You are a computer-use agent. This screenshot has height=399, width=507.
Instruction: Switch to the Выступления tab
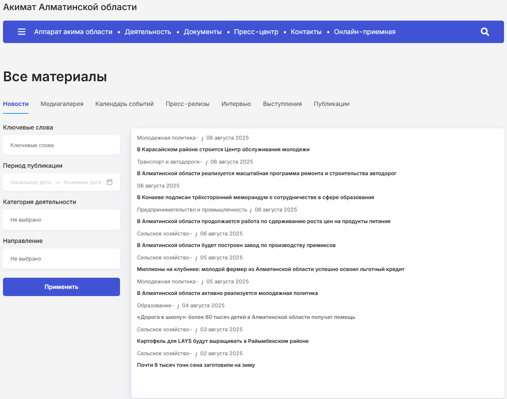tap(282, 104)
